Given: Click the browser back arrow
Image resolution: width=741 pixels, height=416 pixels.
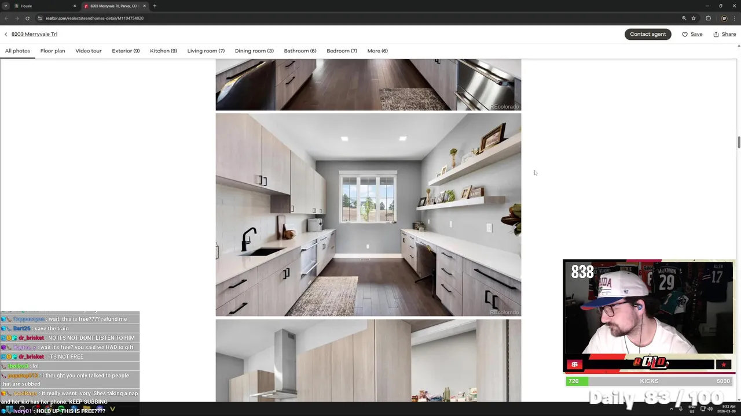Looking at the screenshot, I should [x=6, y=18].
